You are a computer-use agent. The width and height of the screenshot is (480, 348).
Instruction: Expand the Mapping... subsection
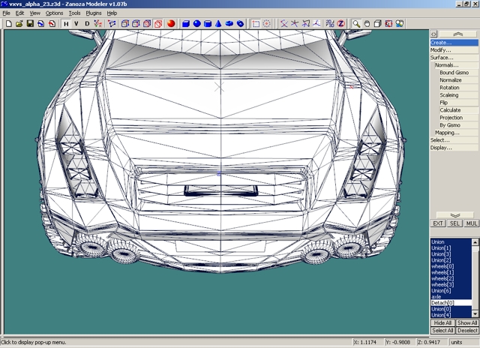tap(447, 133)
